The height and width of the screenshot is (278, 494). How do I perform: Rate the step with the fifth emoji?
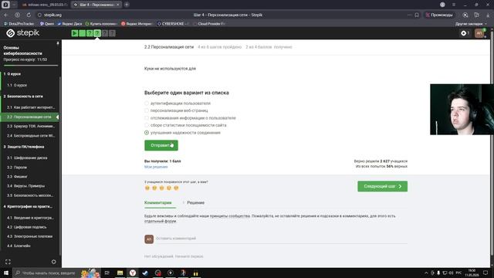176,188
